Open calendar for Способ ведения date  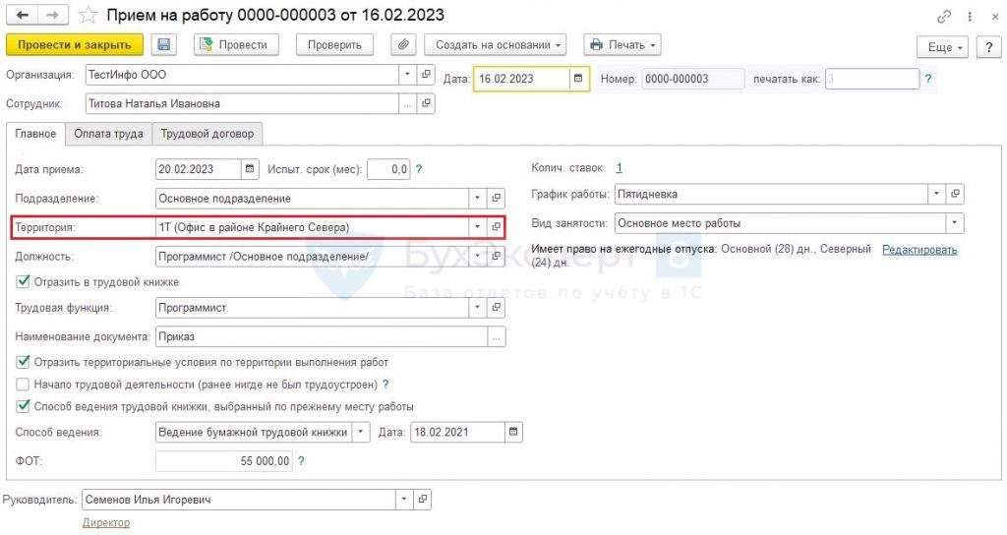tap(513, 433)
